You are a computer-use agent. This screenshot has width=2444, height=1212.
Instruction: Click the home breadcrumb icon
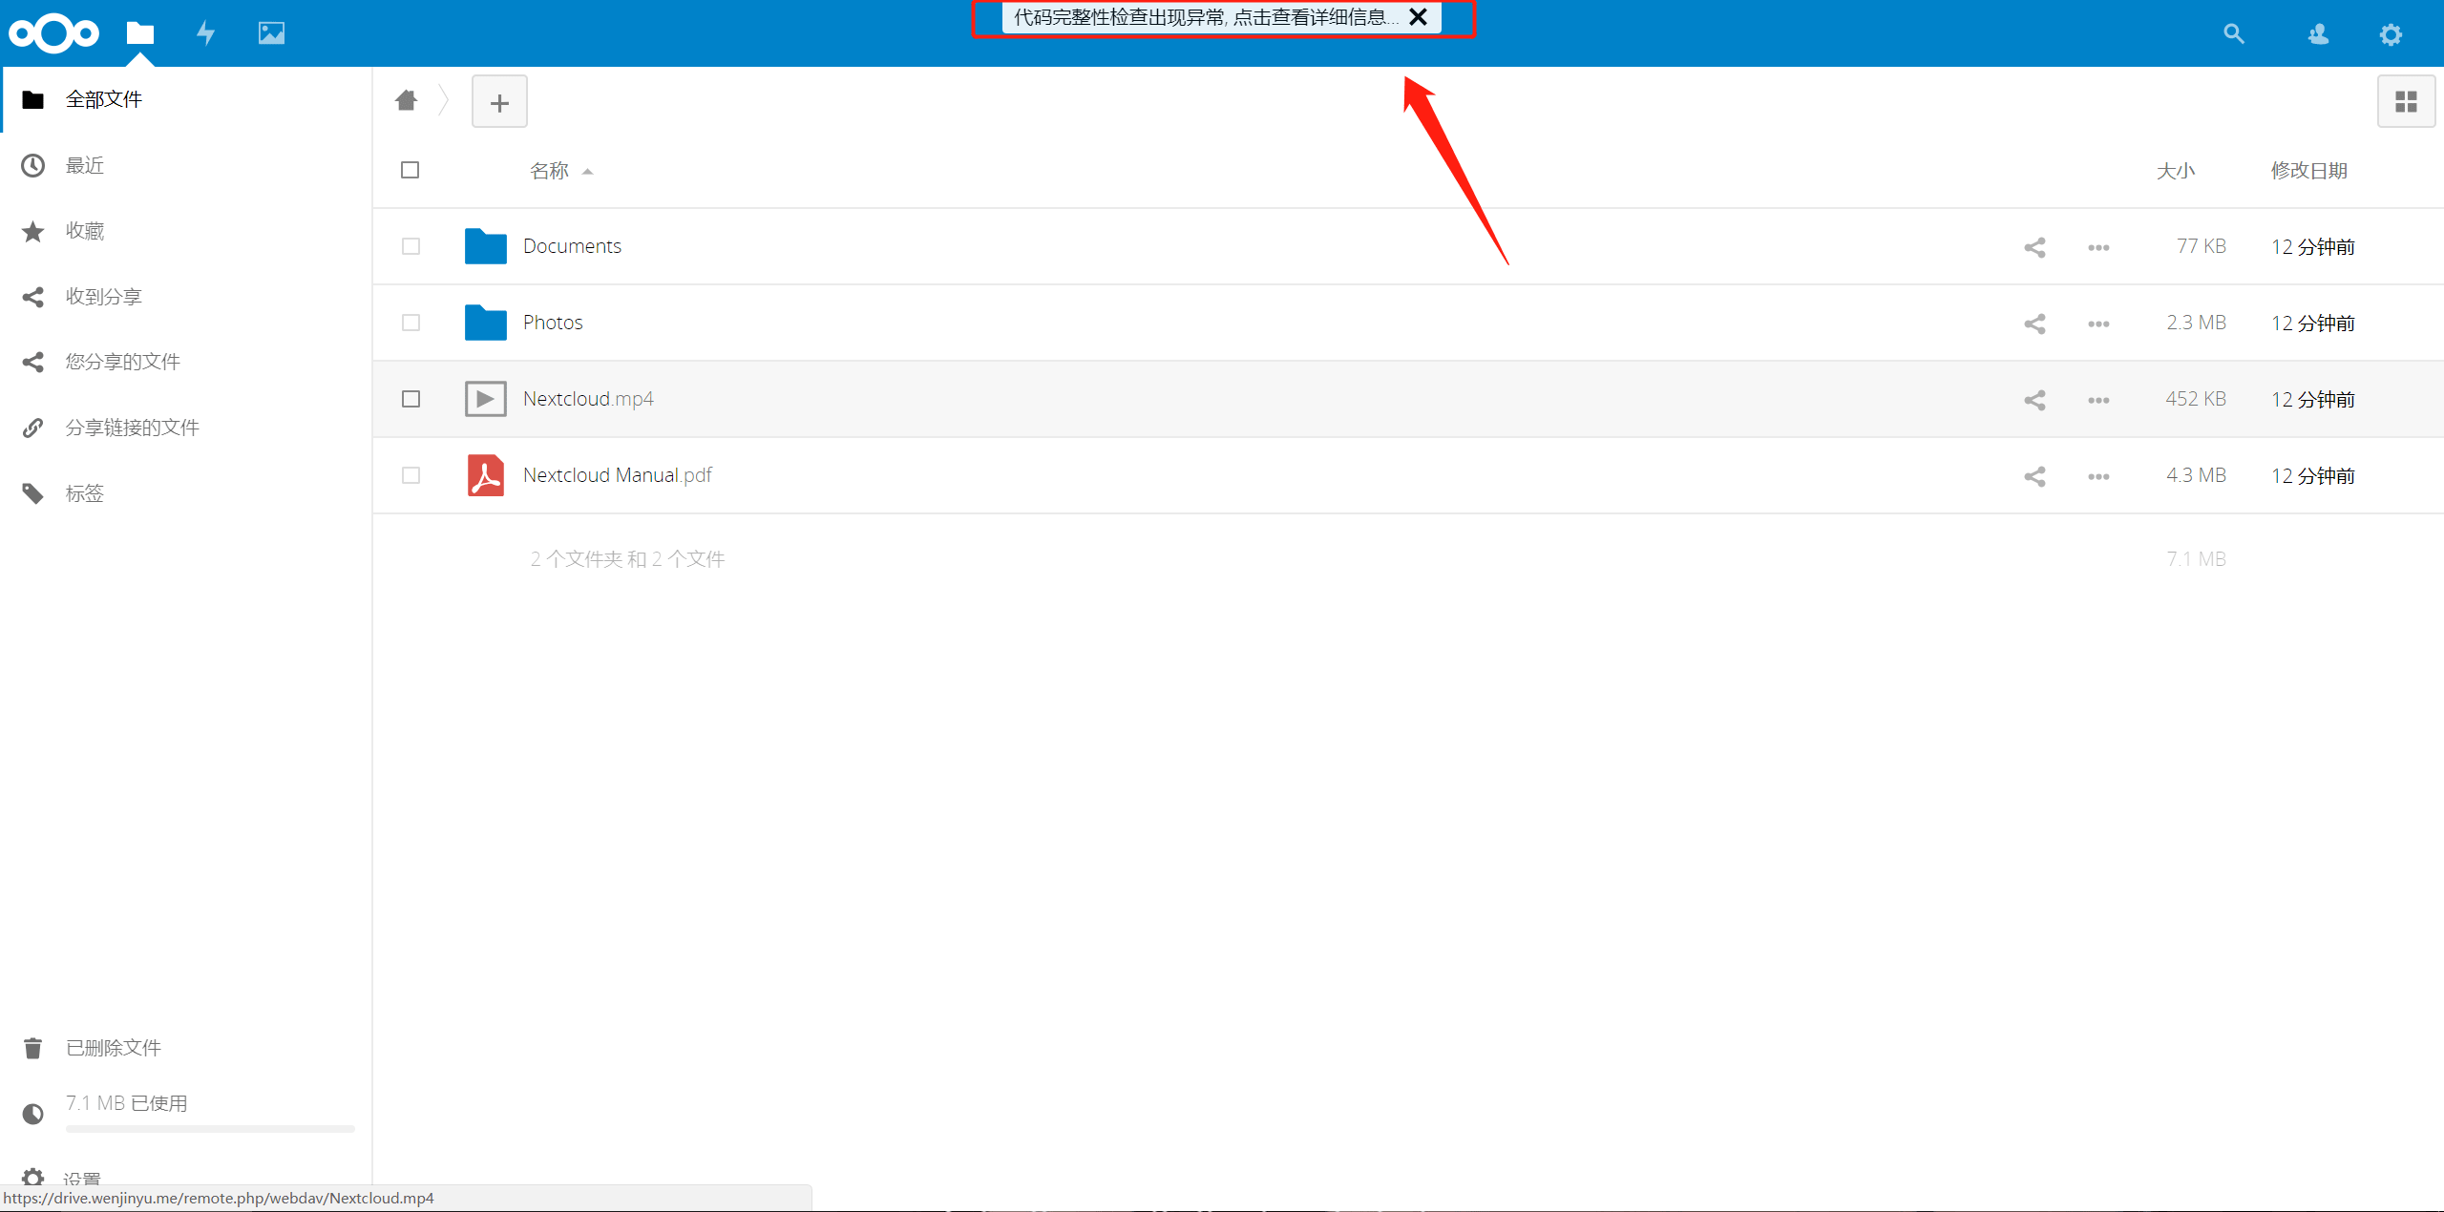click(407, 100)
